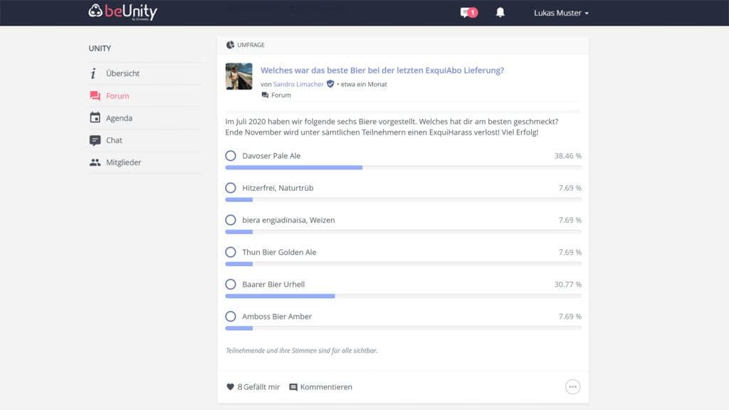Click the beUnity logo
This screenshot has width=729, height=410.
(x=122, y=12)
